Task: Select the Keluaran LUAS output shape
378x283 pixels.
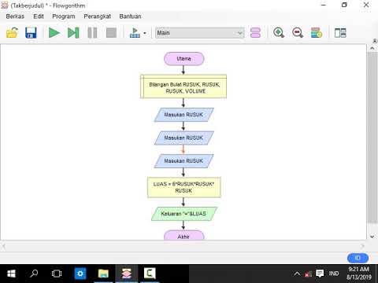Action: coord(184,214)
